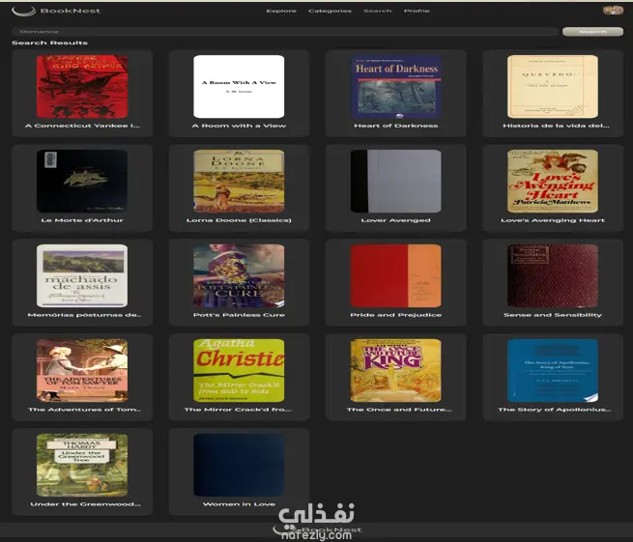Click the 'Lorna Doone (Classics)' title text

pyautogui.click(x=239, y=220)
